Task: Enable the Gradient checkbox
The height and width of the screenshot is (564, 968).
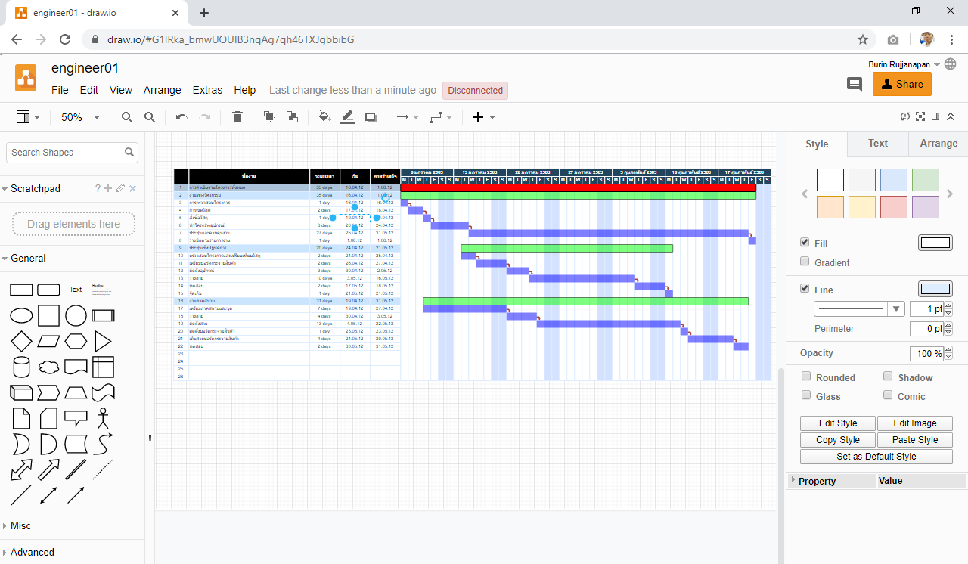Action: click(805, 262)
